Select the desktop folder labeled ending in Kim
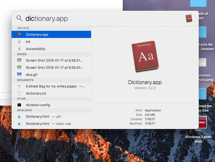The height and width of the screenshot is (162, 215). 203,94
